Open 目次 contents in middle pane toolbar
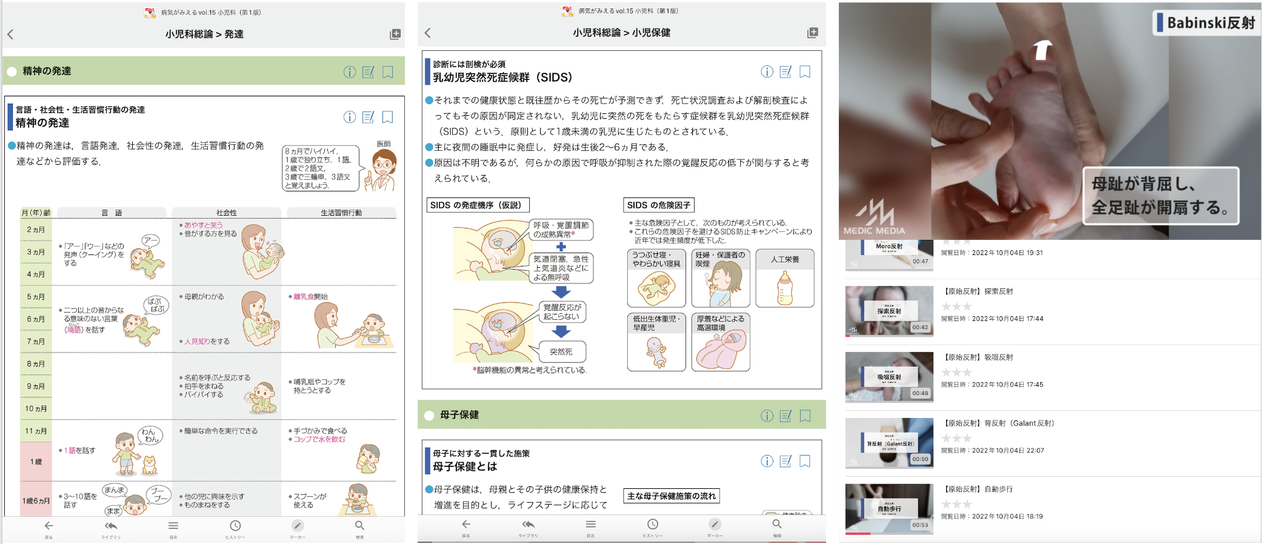The width and height of the screenshot is (1268, 544). tap(591, 528)
